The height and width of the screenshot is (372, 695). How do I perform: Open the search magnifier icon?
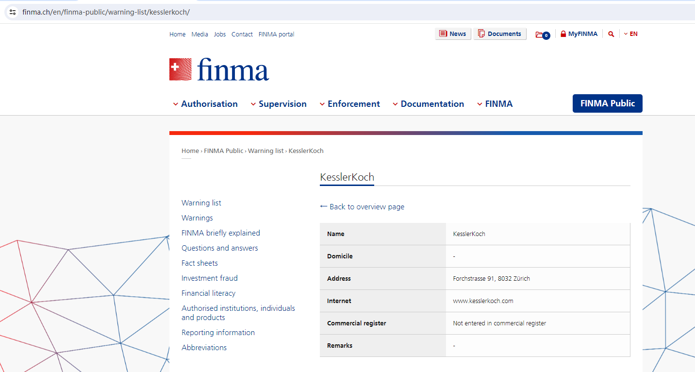[x=611, y=34]
